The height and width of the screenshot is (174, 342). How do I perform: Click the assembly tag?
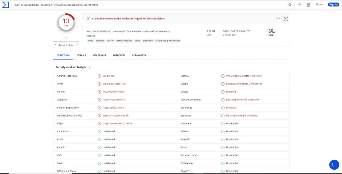pyautogui.click(x=100, y=41)
